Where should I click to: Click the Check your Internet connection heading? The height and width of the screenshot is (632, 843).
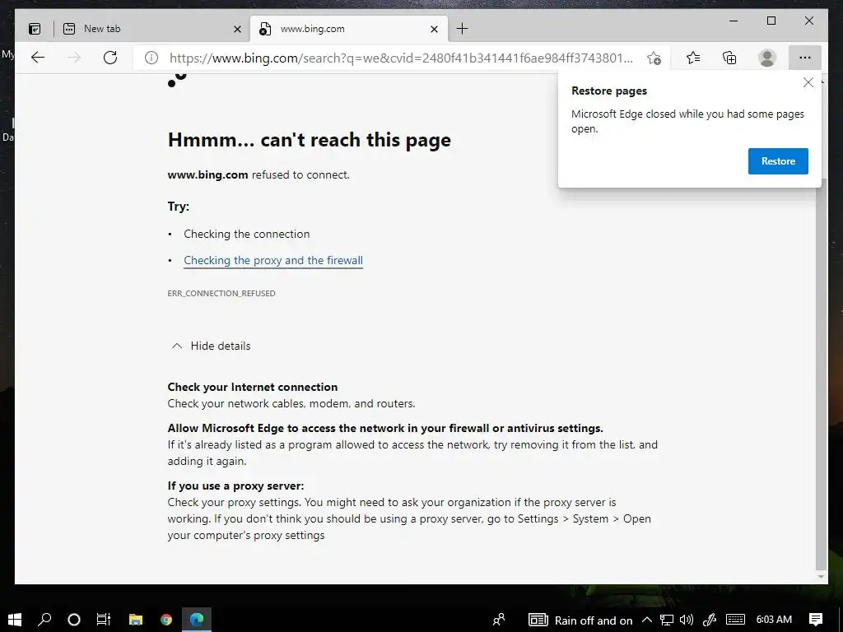click(253, 387)
